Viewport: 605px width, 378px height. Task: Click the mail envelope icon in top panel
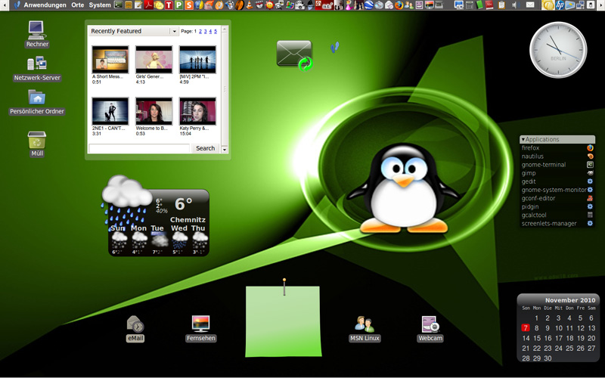(x=530, y=5)
